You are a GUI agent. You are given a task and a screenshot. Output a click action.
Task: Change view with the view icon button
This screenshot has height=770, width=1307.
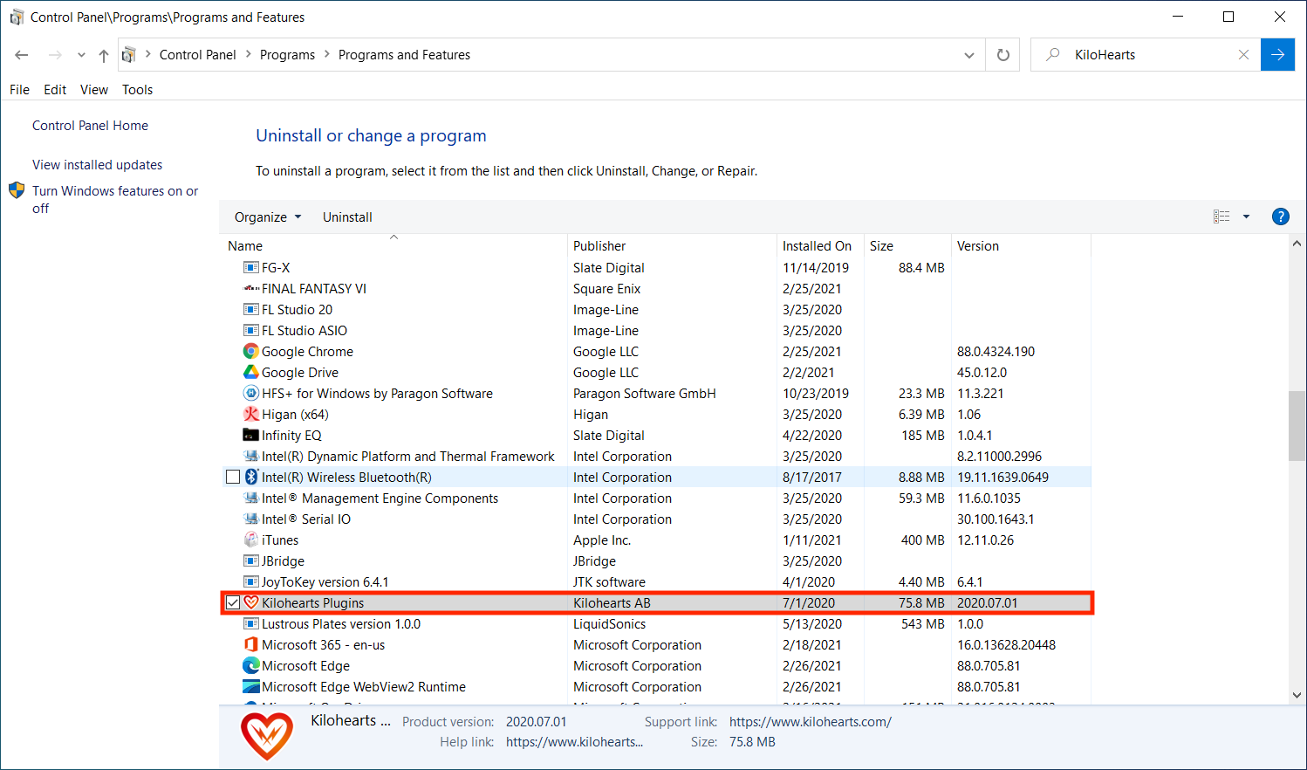pyautogui.click(x=1221, y=217)
